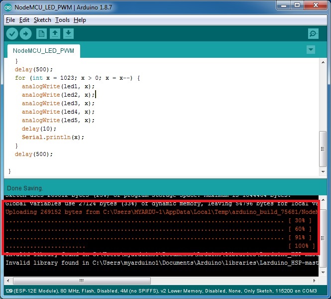Select the NodeMCU_LED_PWM sketch tab
The width and height of the screenshot is (331, 299).
point(43,51)
